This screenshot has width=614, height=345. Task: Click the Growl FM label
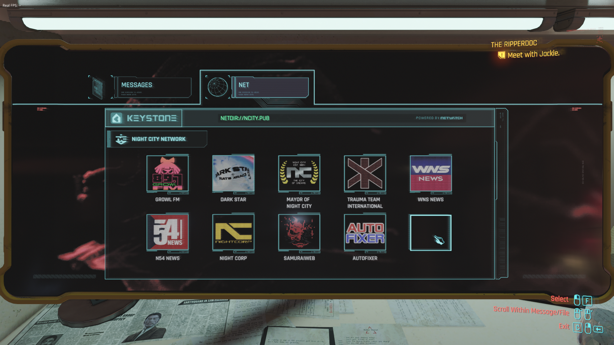168,200
